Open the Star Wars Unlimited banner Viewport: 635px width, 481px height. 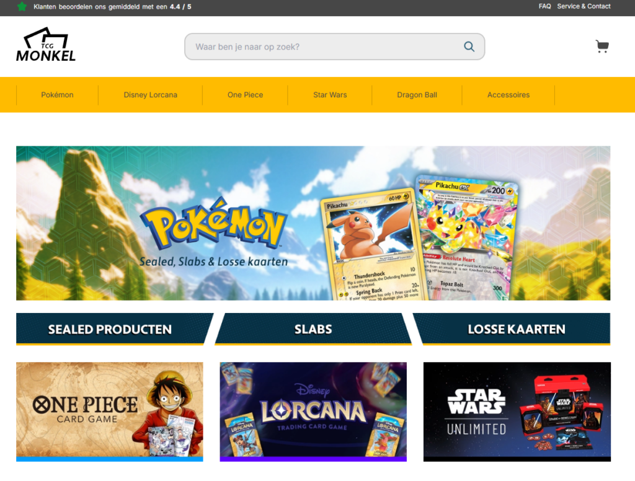coord(517,411)
